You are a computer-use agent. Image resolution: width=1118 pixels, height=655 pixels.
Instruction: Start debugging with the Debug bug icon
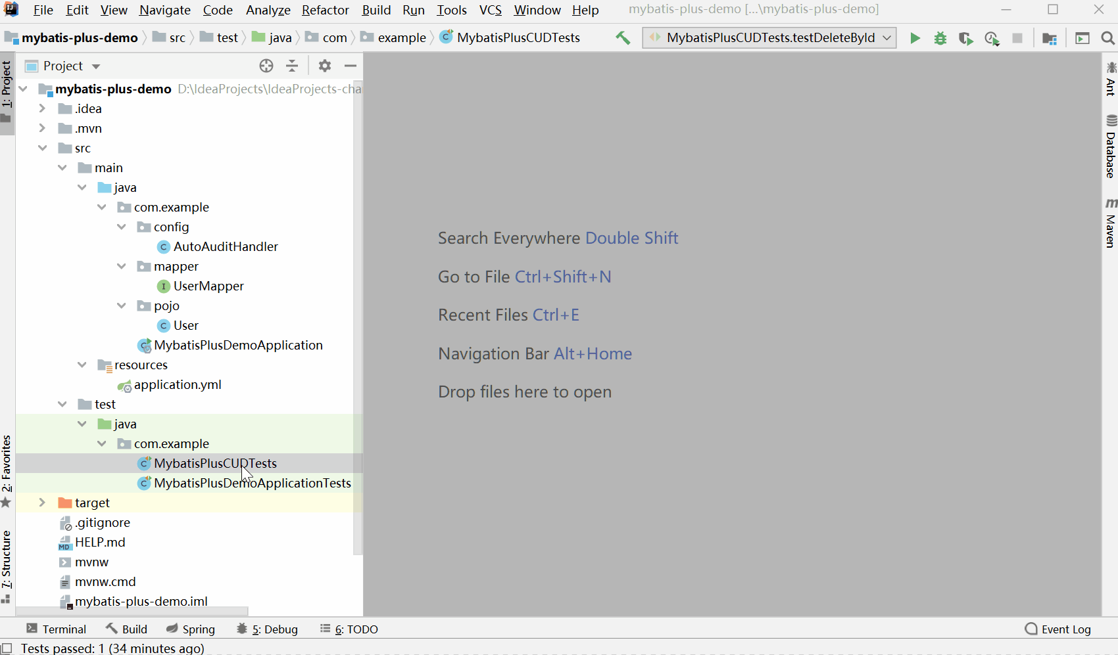(940, 38)
